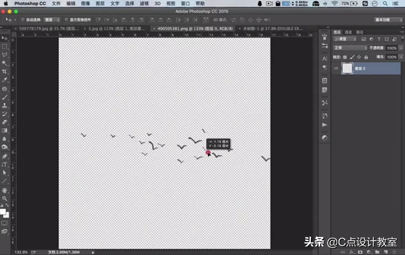Select the Hand tool
The height and width of the screenshot is (255, 405).
(4, 190)
